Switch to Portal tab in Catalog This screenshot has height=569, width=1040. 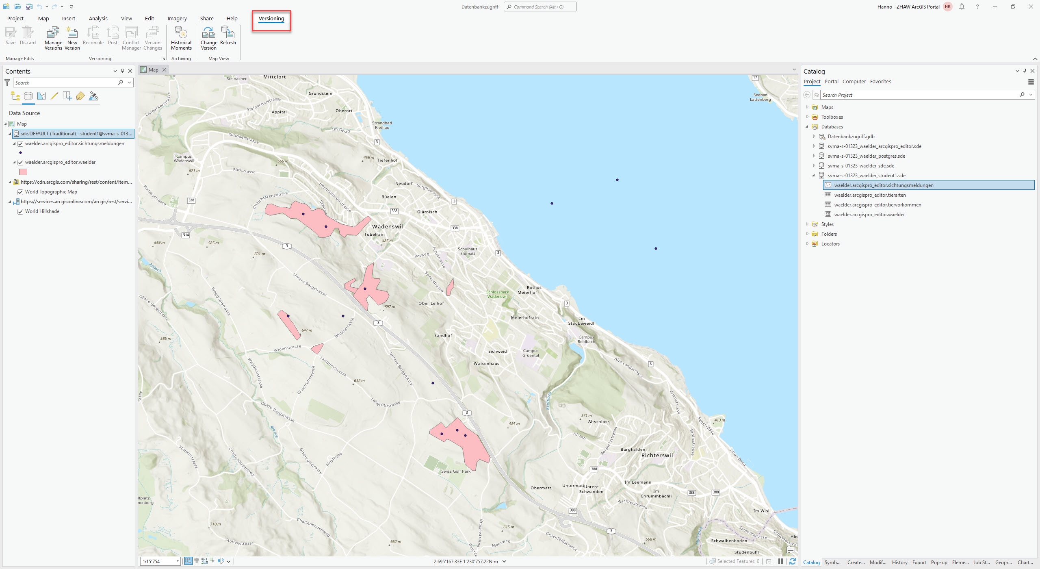(831, 81)
